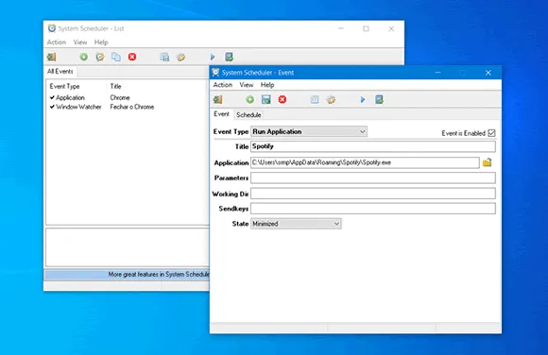Click the preferences wrench icon in the Event window
The width and height of the screenshot is (548, 355).
tap(331, 99)
